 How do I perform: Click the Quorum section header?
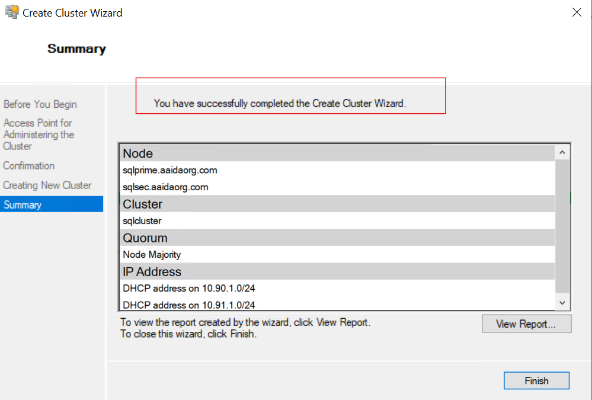point(337,238)
